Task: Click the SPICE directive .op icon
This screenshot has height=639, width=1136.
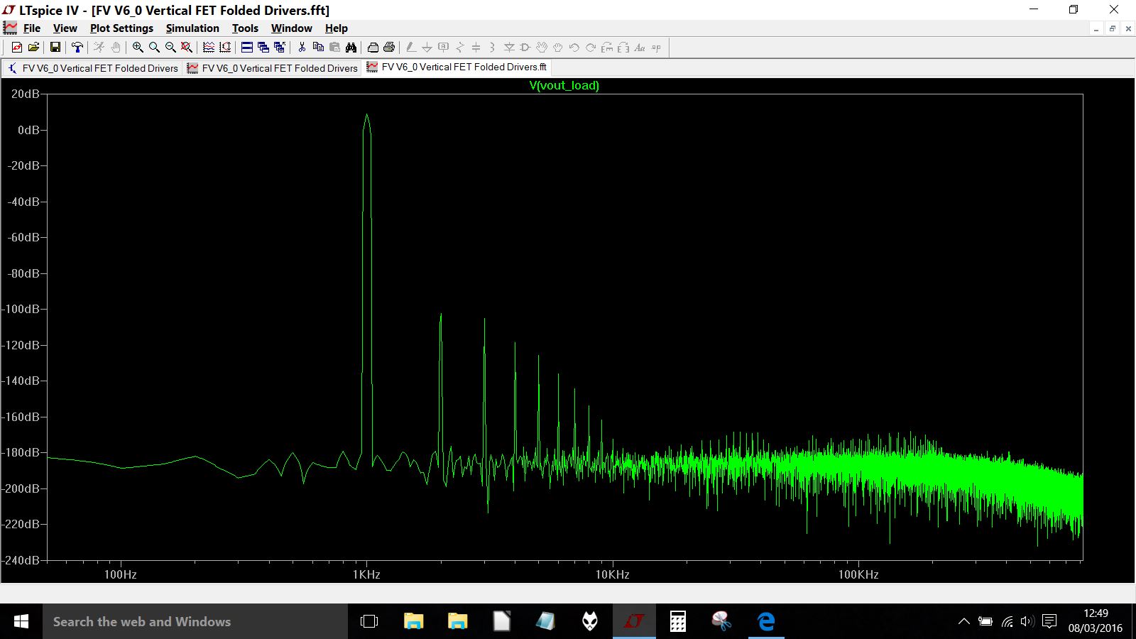Action: (656, 48)
